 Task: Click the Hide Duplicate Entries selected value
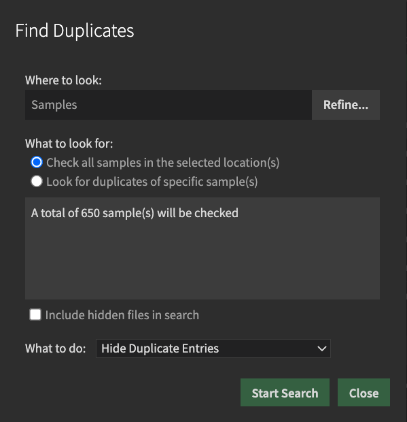pos(160,348)
